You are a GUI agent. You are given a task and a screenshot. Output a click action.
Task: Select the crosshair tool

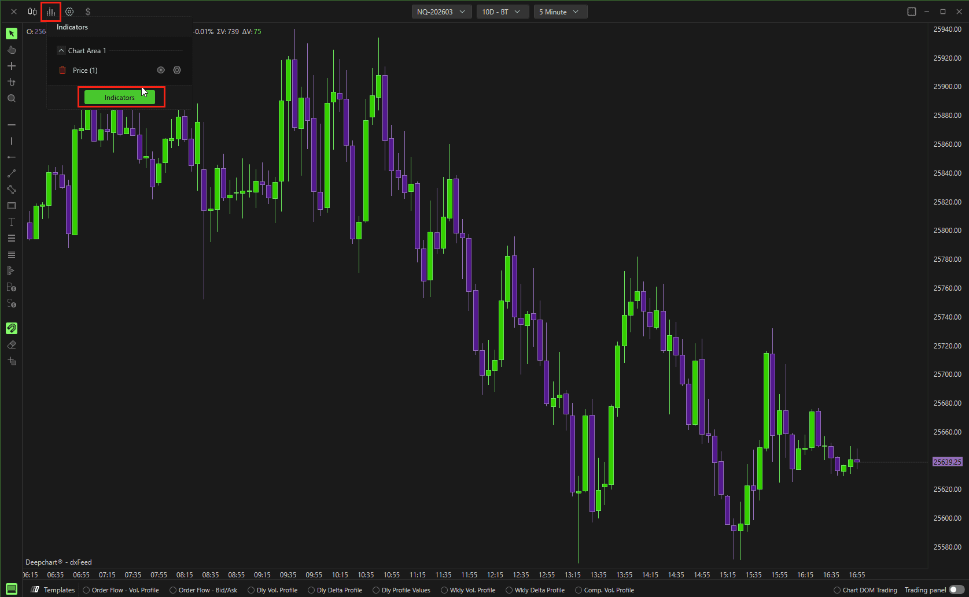click(x=12, y=66)
